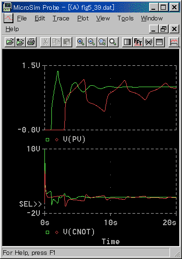Click the Zoom Area magnifier icon
Image resolution: width=182 pixels, height=259 pixels.
pyautogui.click(x=102, y=42)
